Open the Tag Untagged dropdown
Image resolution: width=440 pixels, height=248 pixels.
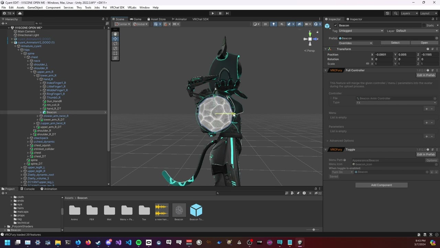coord(361,31)
